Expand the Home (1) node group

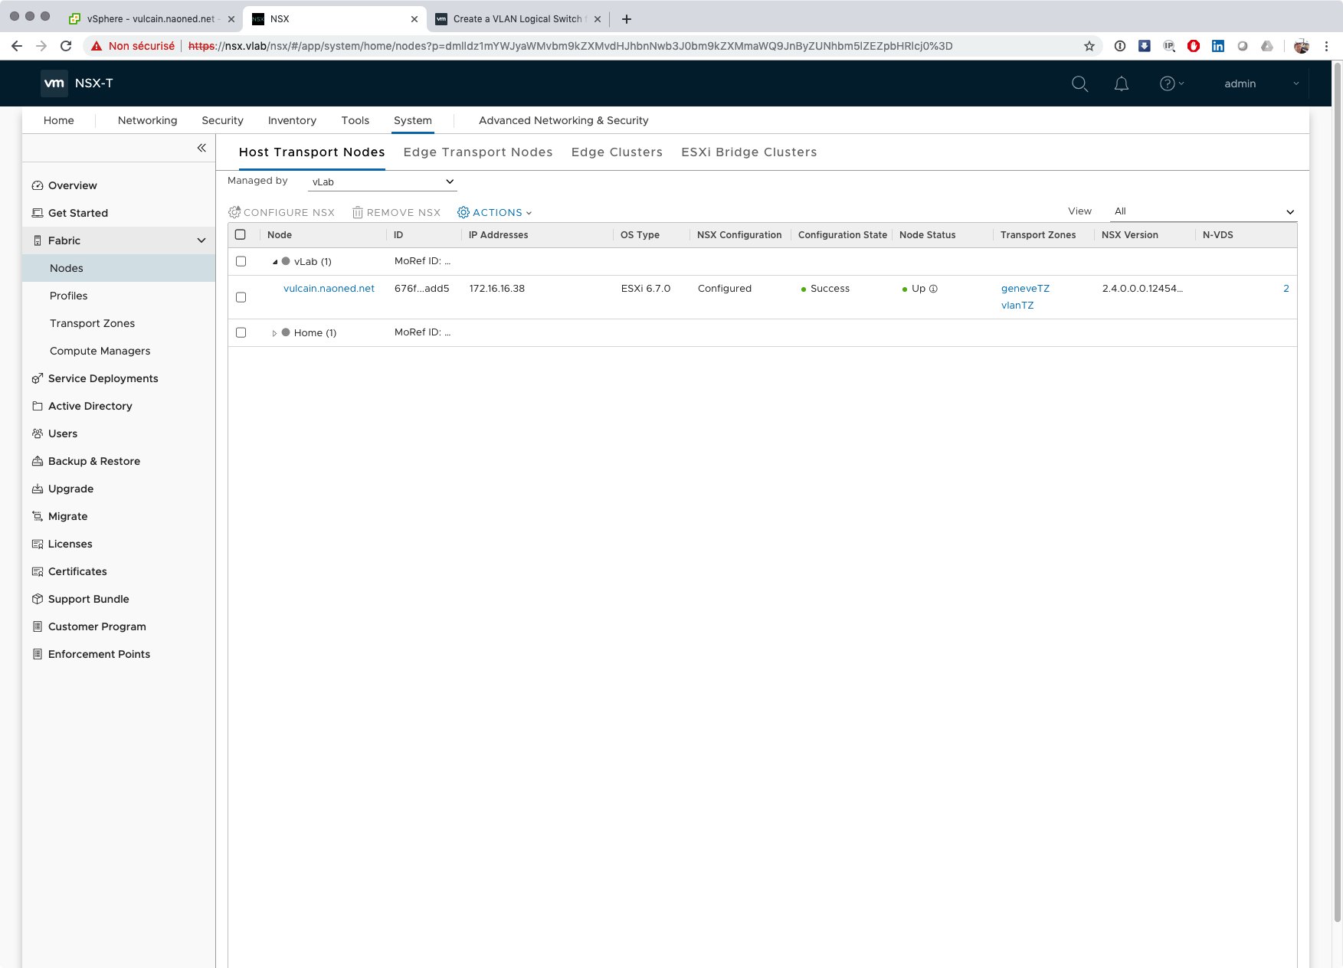pos(274,333)
